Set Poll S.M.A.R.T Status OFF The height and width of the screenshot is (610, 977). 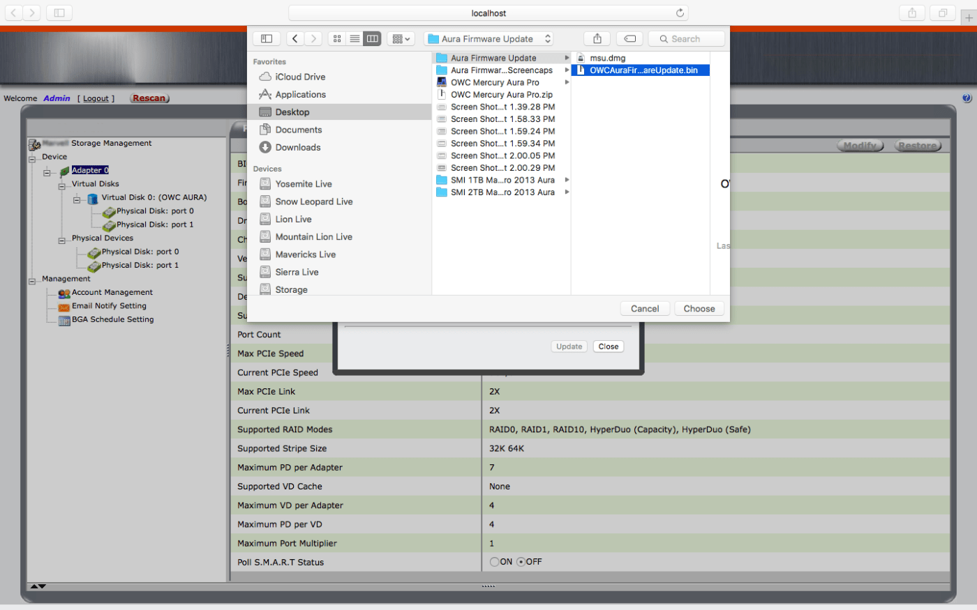point(521,562)
